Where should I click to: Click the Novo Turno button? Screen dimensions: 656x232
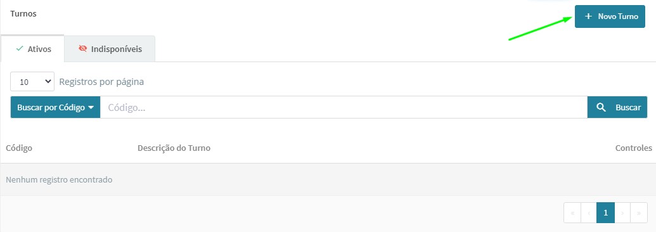coord(610,16)
